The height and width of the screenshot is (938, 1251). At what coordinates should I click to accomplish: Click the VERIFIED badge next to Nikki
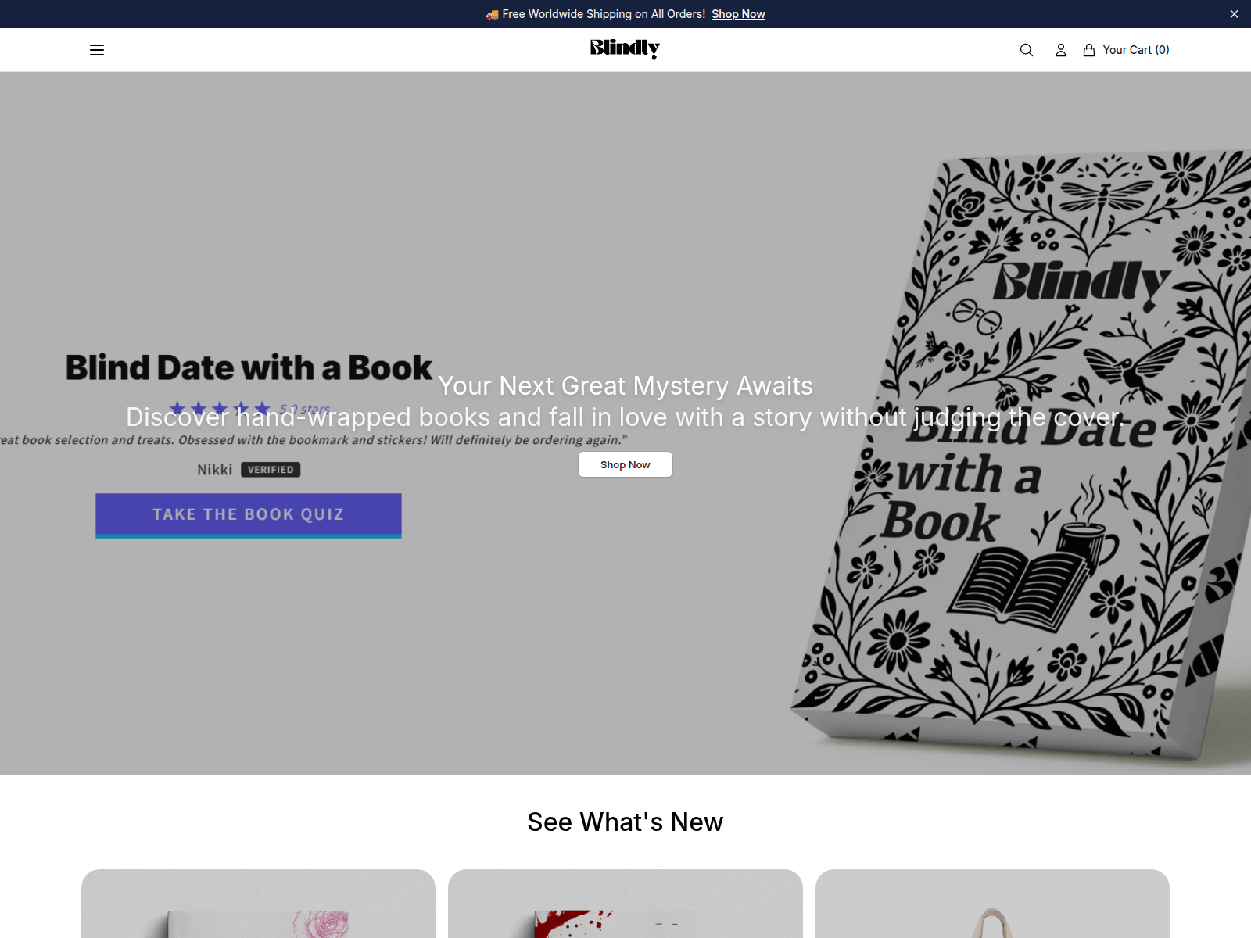tap(271, 470)
